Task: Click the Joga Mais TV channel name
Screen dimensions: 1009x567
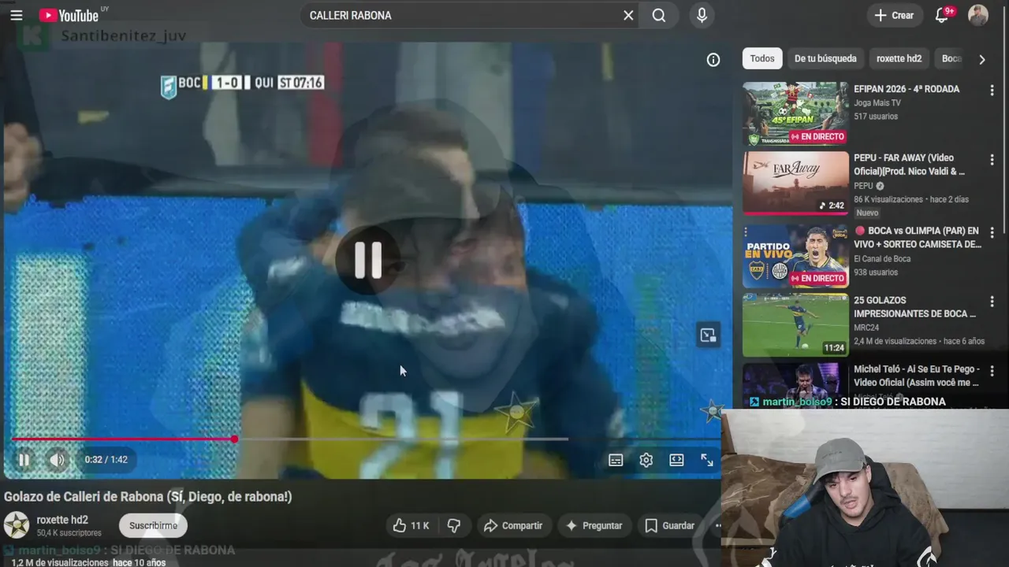Action: pyautogui.click(x=877, y=103)
